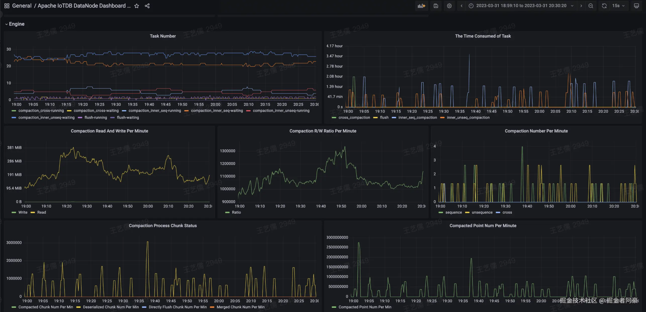Cycle view mode with monitor icon

click(x=636, y=6)
